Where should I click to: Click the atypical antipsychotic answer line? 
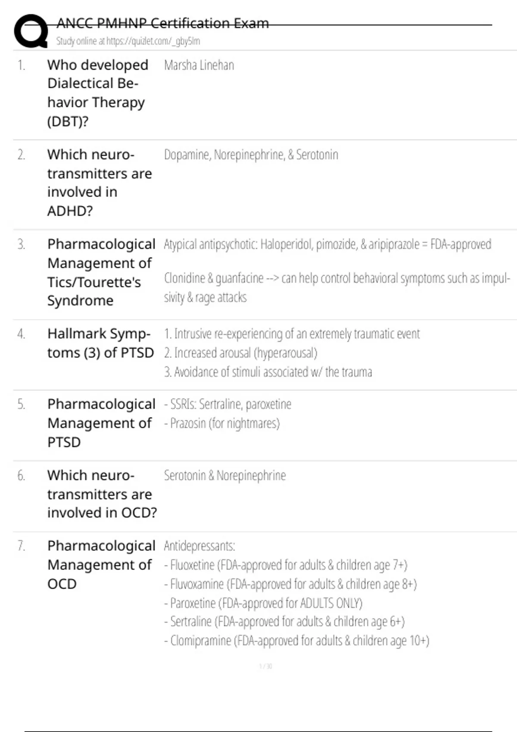point(327,245)
